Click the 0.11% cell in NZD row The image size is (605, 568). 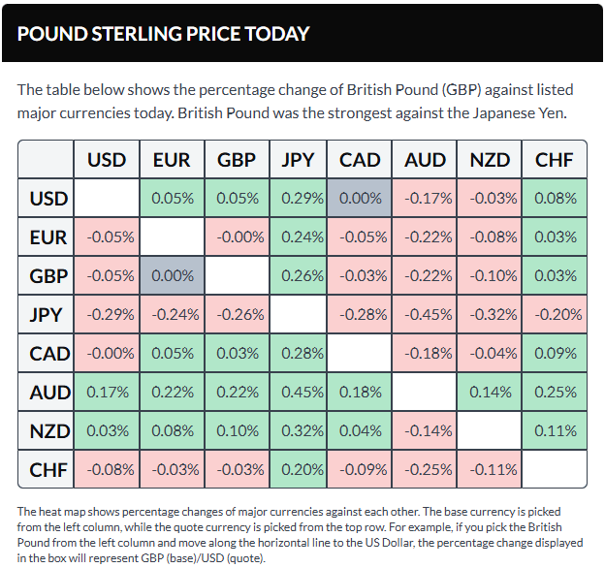point(554,431)
